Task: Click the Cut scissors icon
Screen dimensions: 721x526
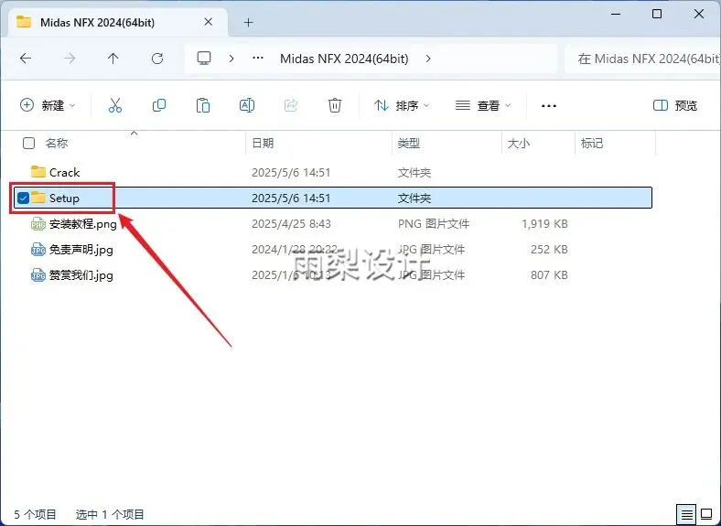Action: (x=115, y=105)
